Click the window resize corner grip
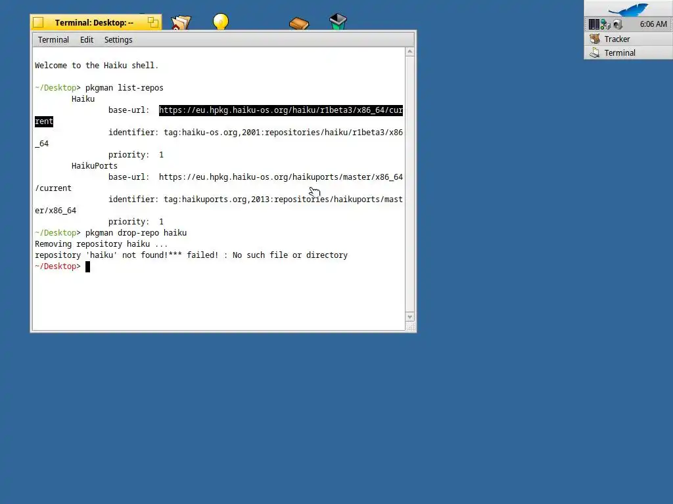The image size is (673, 504). 410,327
